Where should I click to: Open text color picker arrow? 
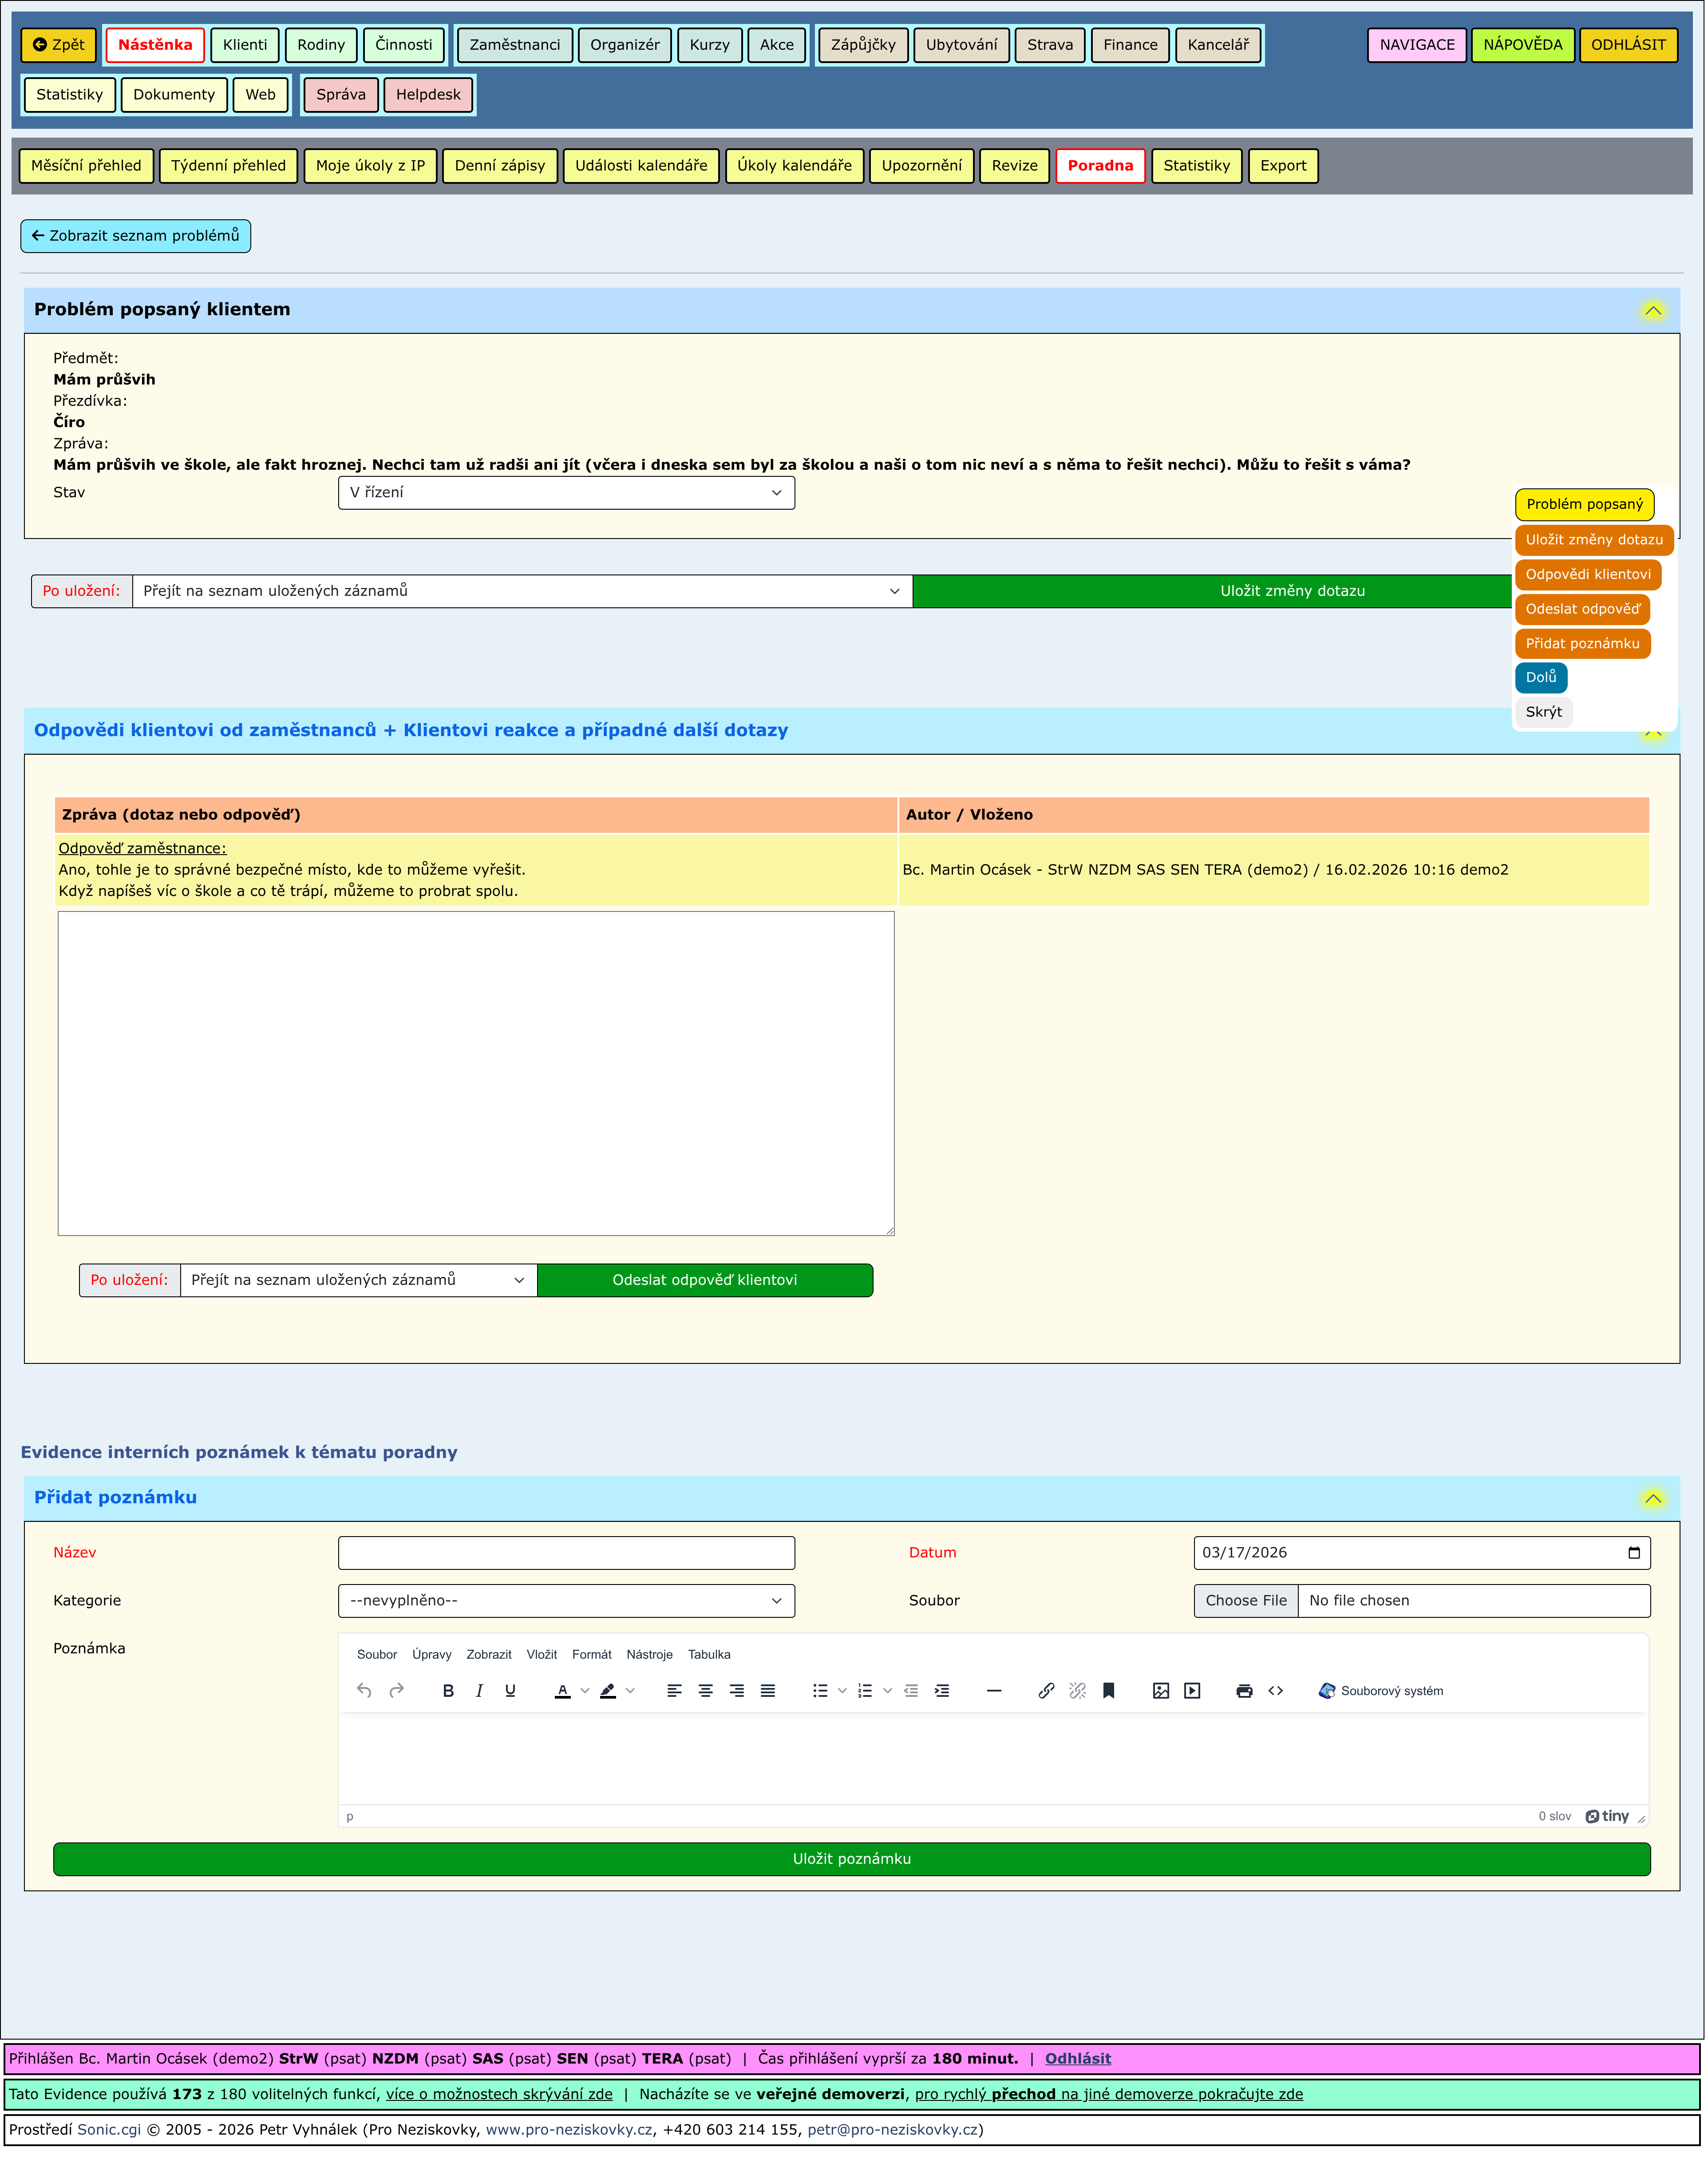[585, 1691]
